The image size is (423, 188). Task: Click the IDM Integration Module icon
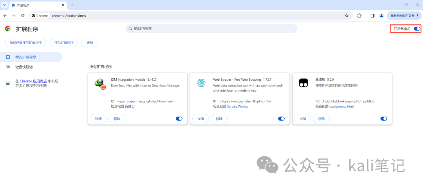point(100,83)
